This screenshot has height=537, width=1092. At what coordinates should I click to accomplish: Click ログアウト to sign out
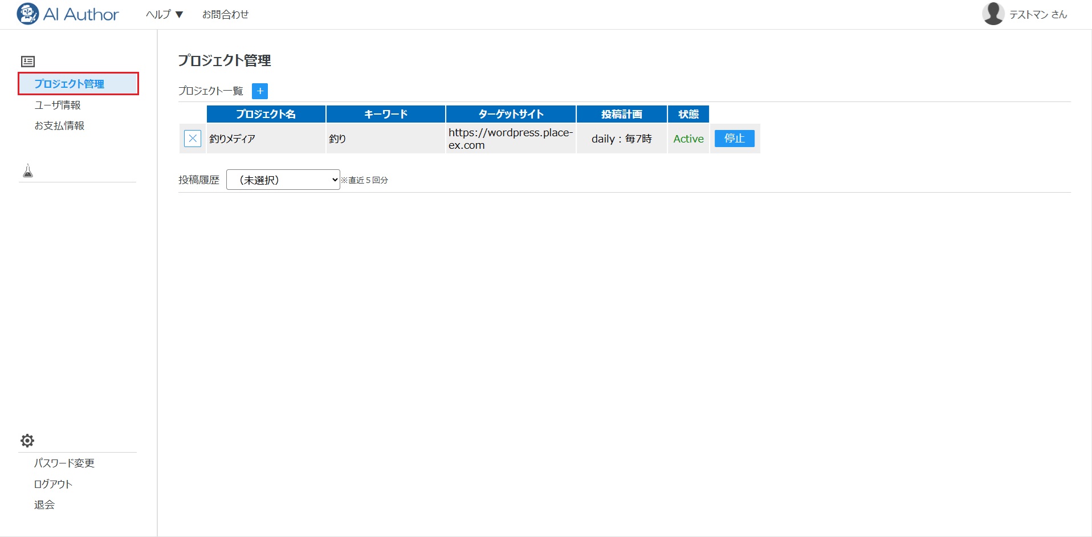point(53,484)
